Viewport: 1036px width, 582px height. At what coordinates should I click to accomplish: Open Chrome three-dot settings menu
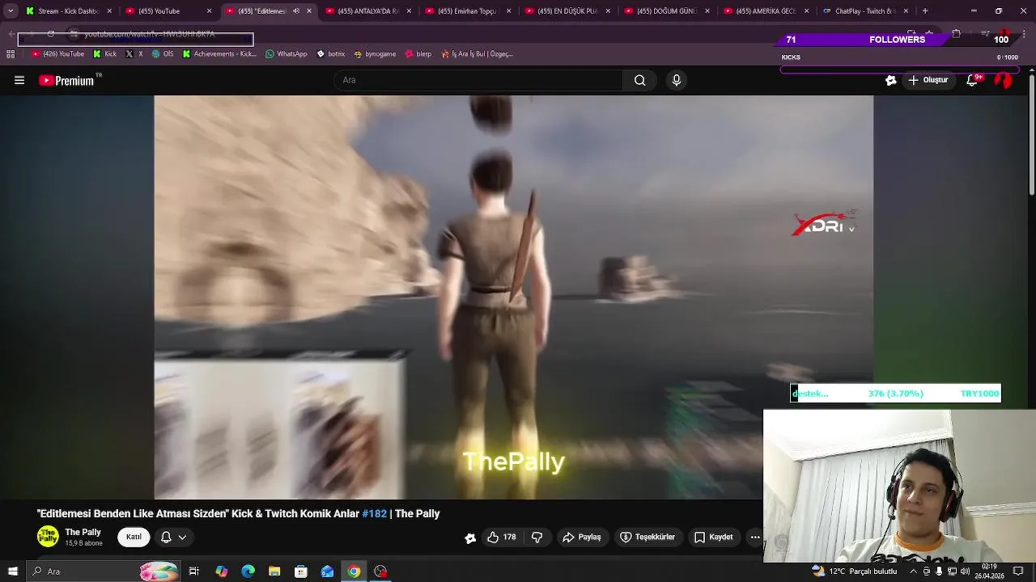[x=1024, y=34]
